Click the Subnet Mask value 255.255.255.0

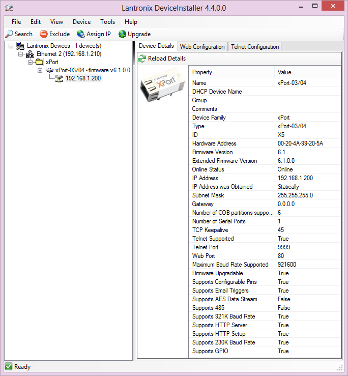click(295, 195)
